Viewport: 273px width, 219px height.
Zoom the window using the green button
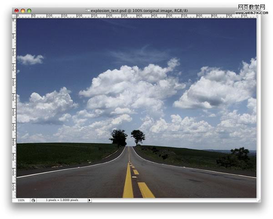pyautogui.click(x=29, y=11)
